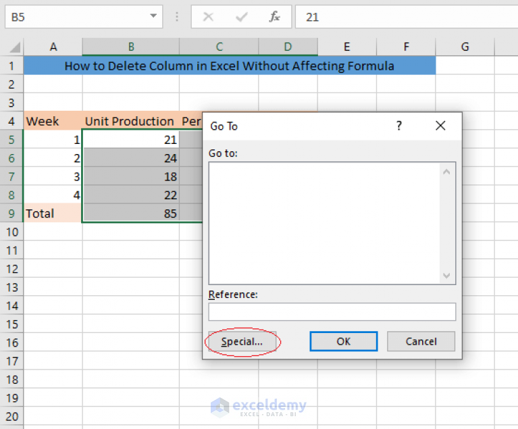This screenshot has height=429, width=518.
Task: Select row 20 header
Action: click(x=11, y=416)
